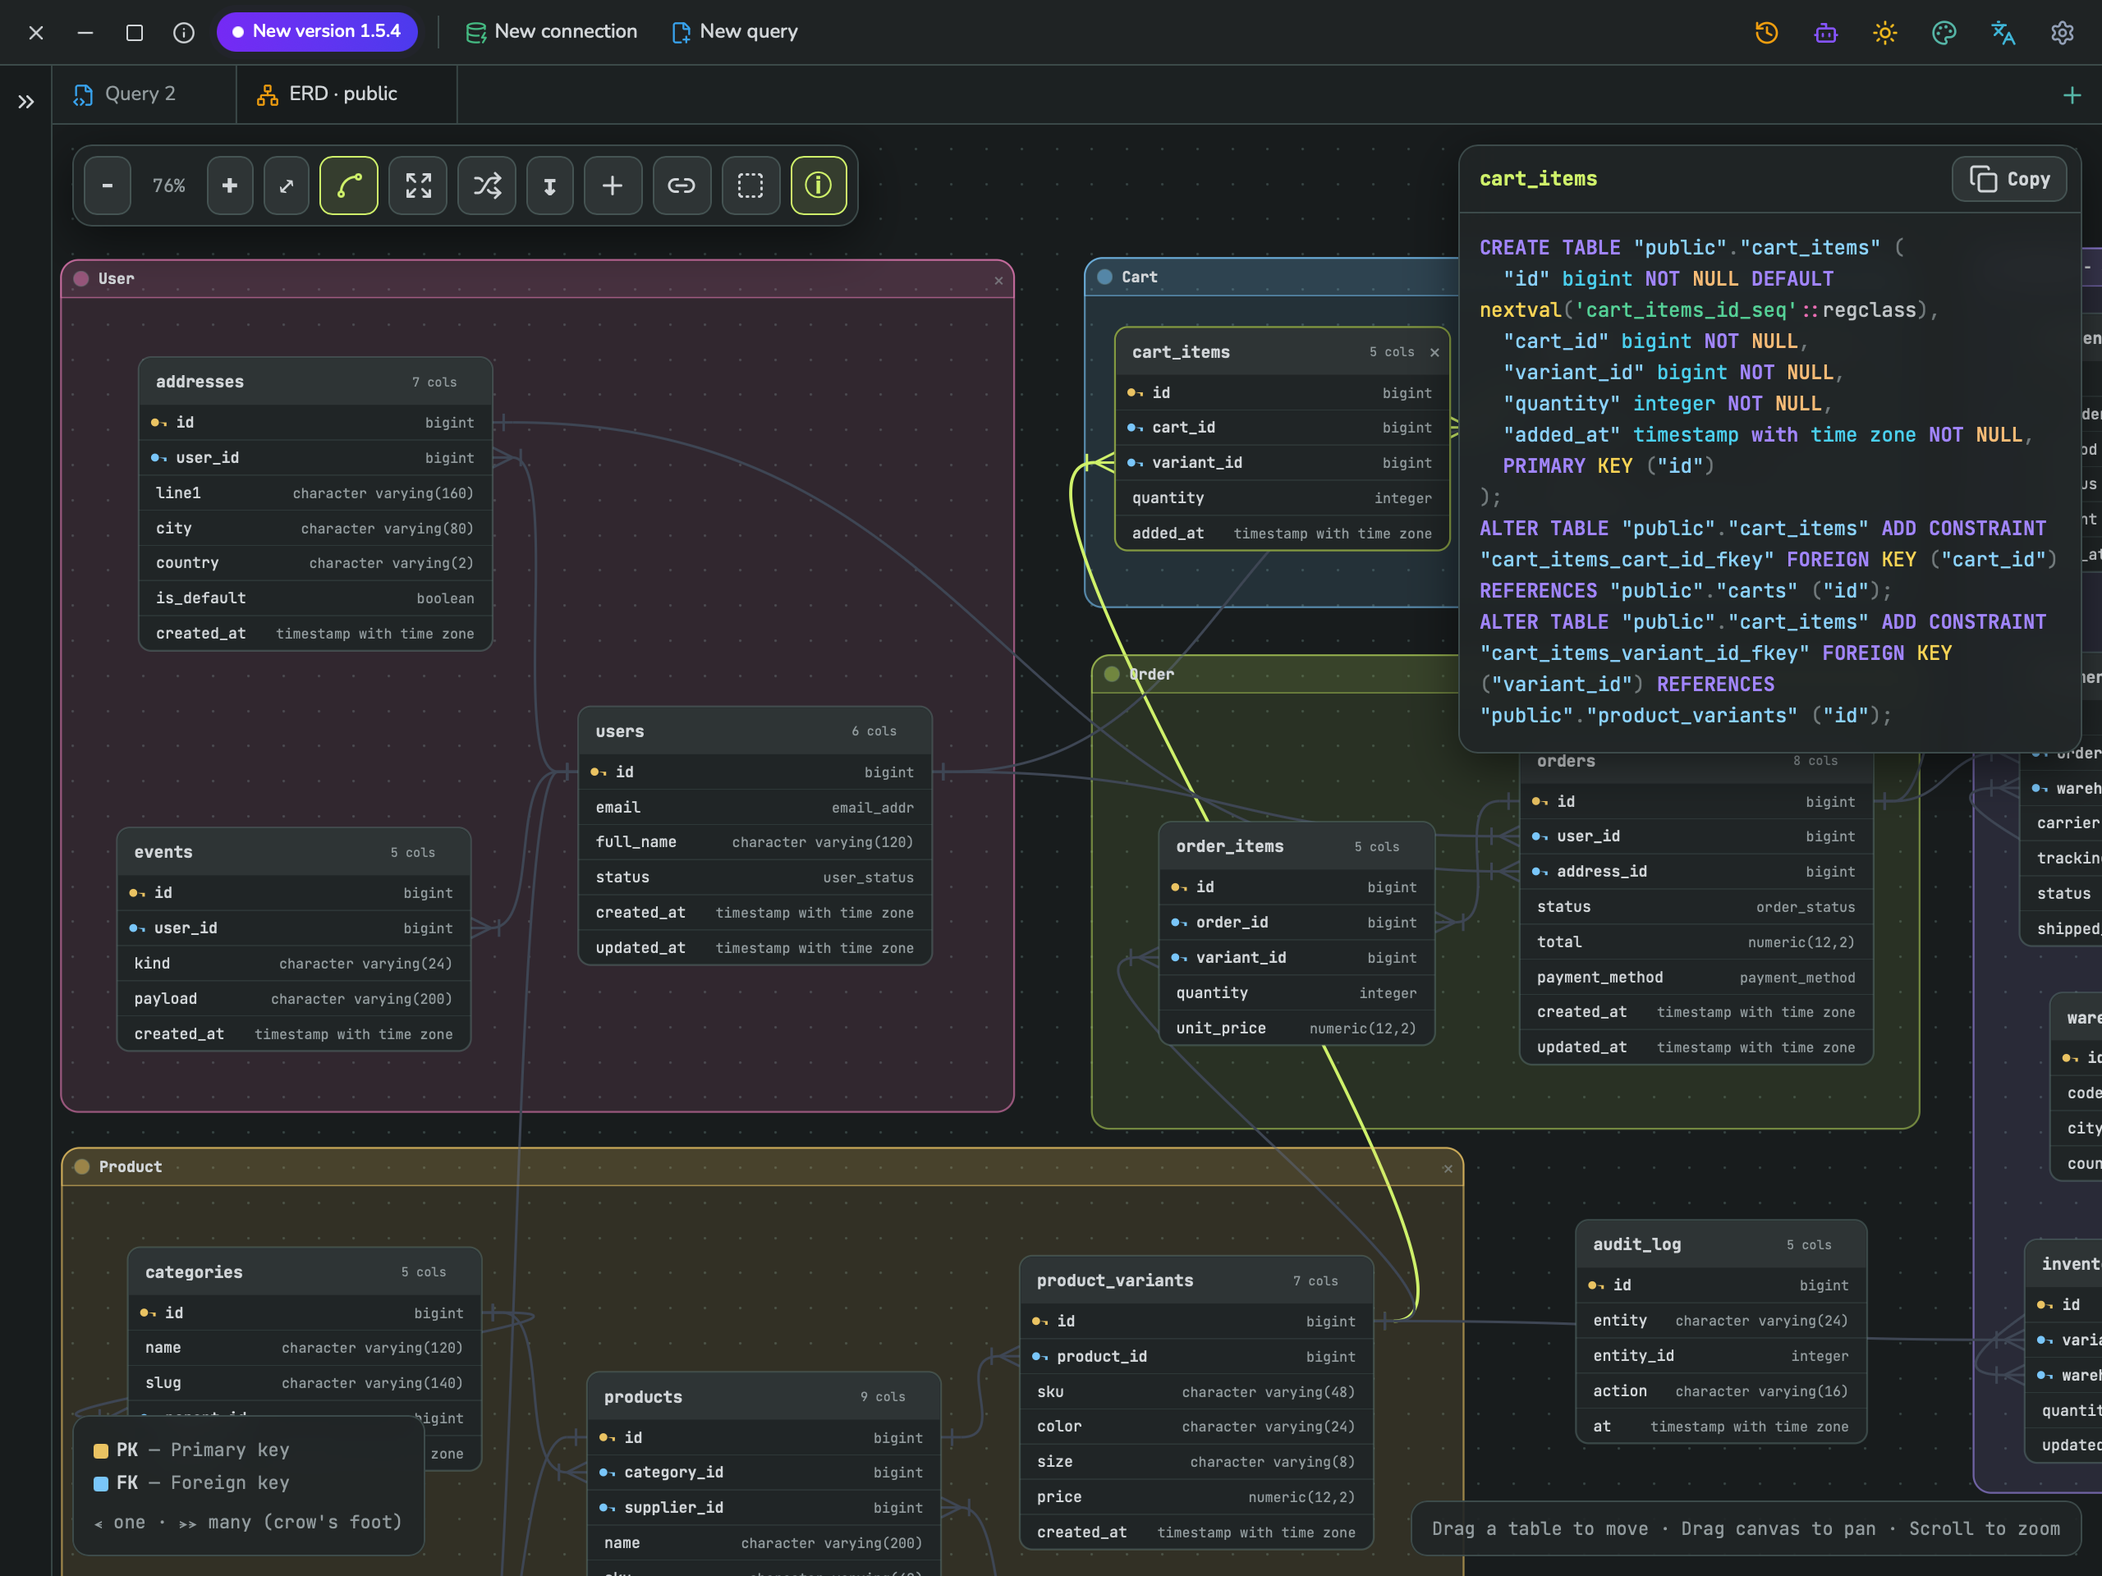Copy the cart_items DDL
2102x1576 pixels.
point(2010,179)
